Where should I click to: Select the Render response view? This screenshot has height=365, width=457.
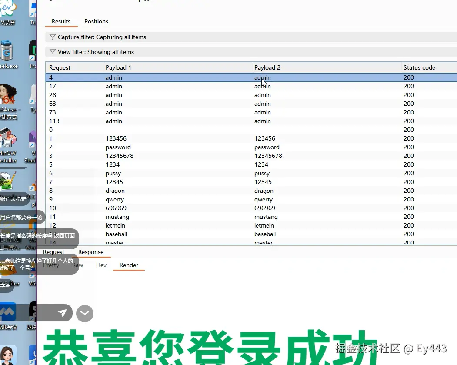(129, 265)
